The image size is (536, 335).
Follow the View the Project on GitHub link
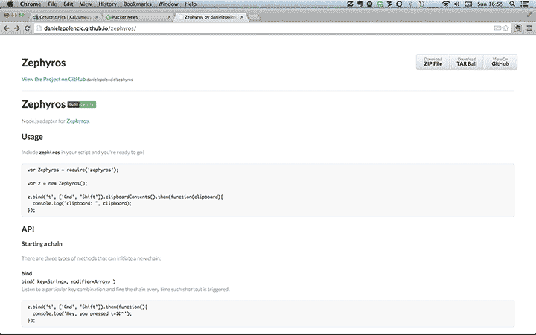click(54, 80)
